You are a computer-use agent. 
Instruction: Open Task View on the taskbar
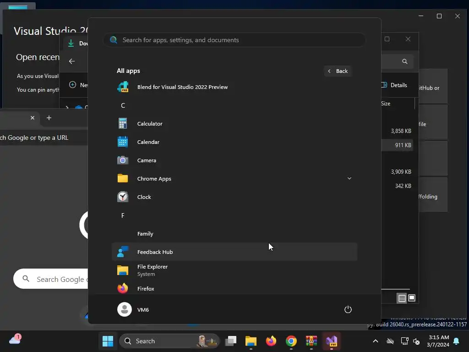tap(231, 341)
